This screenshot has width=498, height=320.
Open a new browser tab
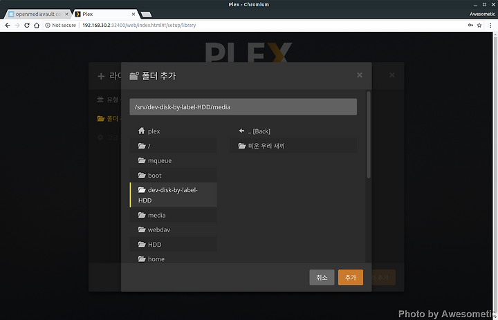[146, 15]
